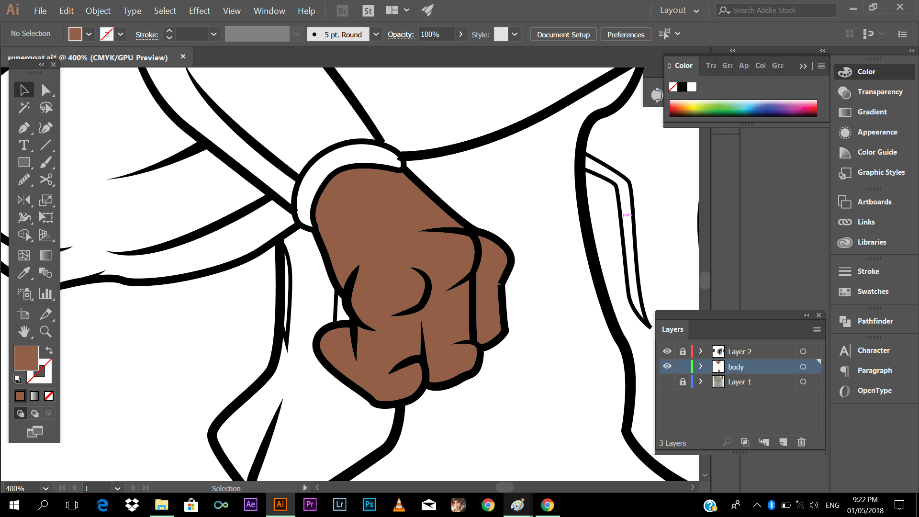Viewport: 919px width, 517px height.
Task: Open the Pathfinder panel
Action: tap(874, 321)
